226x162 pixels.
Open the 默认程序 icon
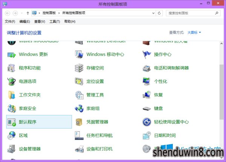click(x=12, y=122)
